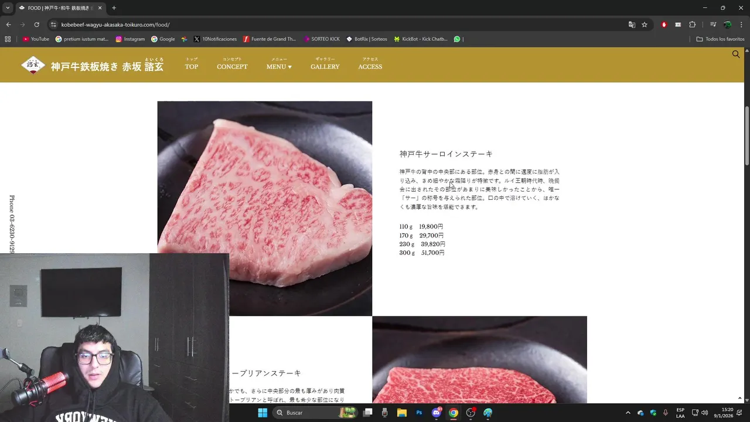Screen dimensions: 750x422
Task: Open the YouTube bookmark
Action: click(x=36, y=39)
